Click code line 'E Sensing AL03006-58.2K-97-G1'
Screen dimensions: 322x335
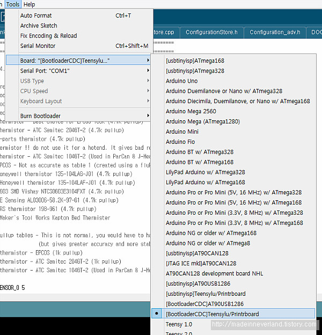click(x=59, y=200)
